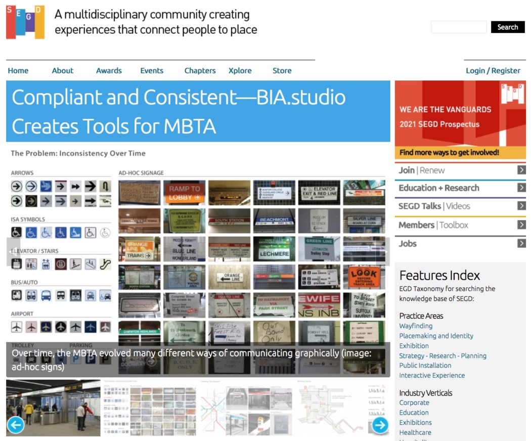The image size is (531, 441).
Task: Open Public Installation link
Action: click(x=425, y=366)
